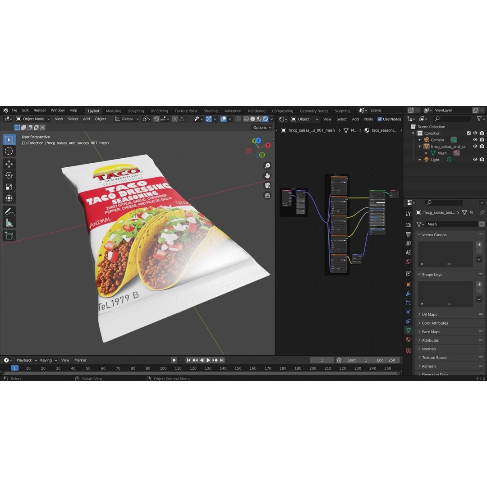Collapse the Vertex Groups panel
The height and width of the screenshot is (487, 487).
(419, 235)
